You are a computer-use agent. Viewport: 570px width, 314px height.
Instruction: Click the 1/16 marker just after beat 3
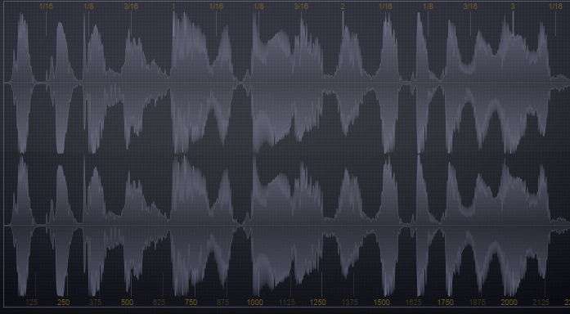(555, 7)
